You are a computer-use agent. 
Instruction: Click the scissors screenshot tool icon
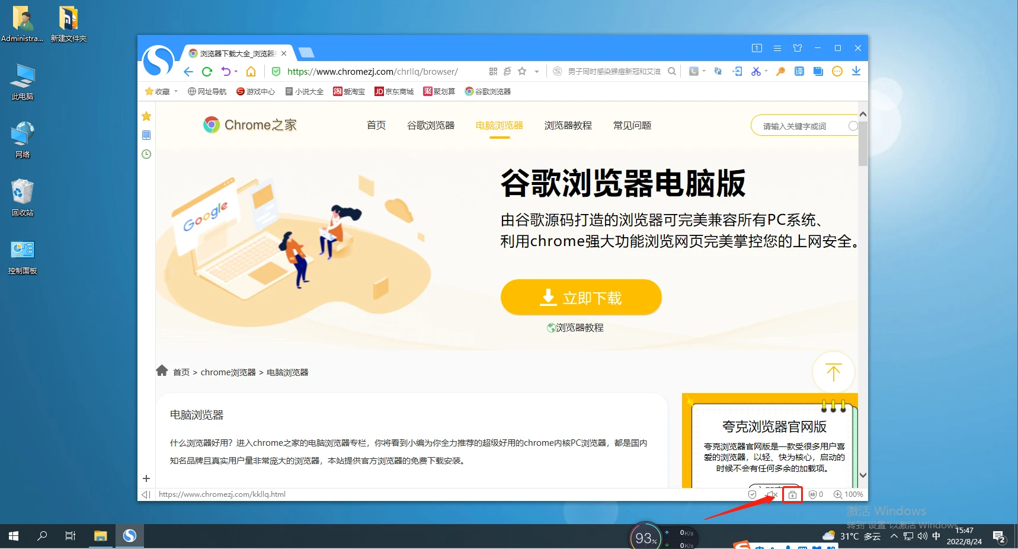[756, 71]
